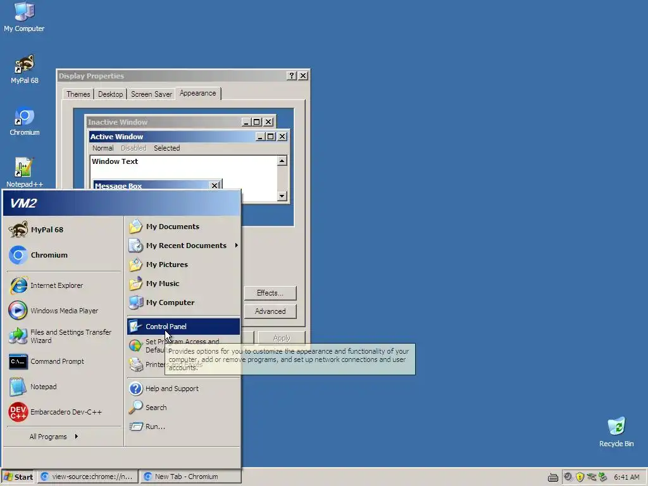Select the Recycle Bin desktop icon
Viewport: 648px width, 486px height.
pyautogui.click(x=616, y=432)
